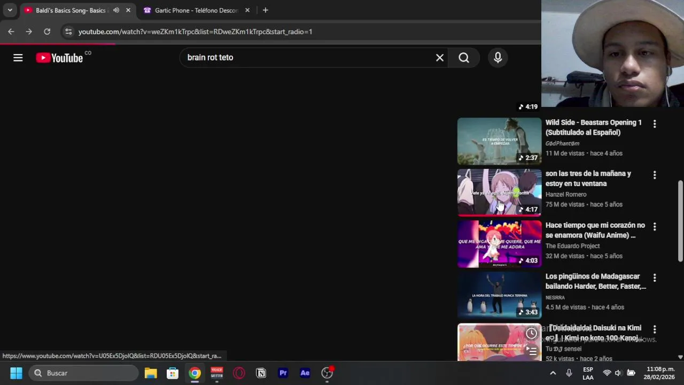Play 'son las tres de la mañana' thumbnail
Image resolution: width=684 pixels, height=385 pixels.
(x=499, y=192)
